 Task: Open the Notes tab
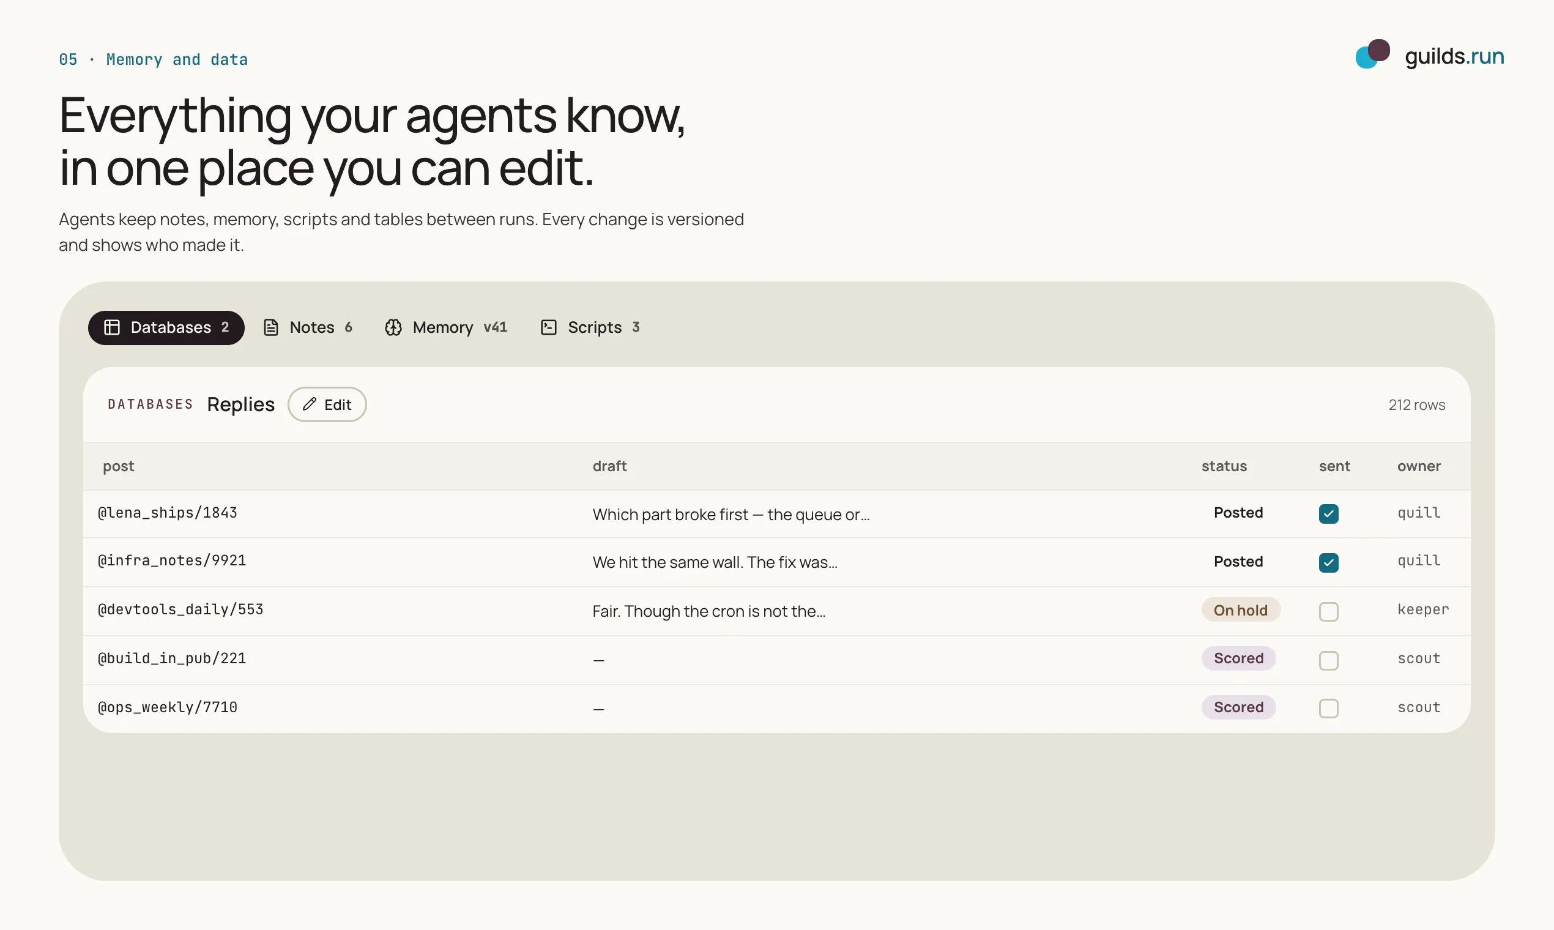click(308, 327)
